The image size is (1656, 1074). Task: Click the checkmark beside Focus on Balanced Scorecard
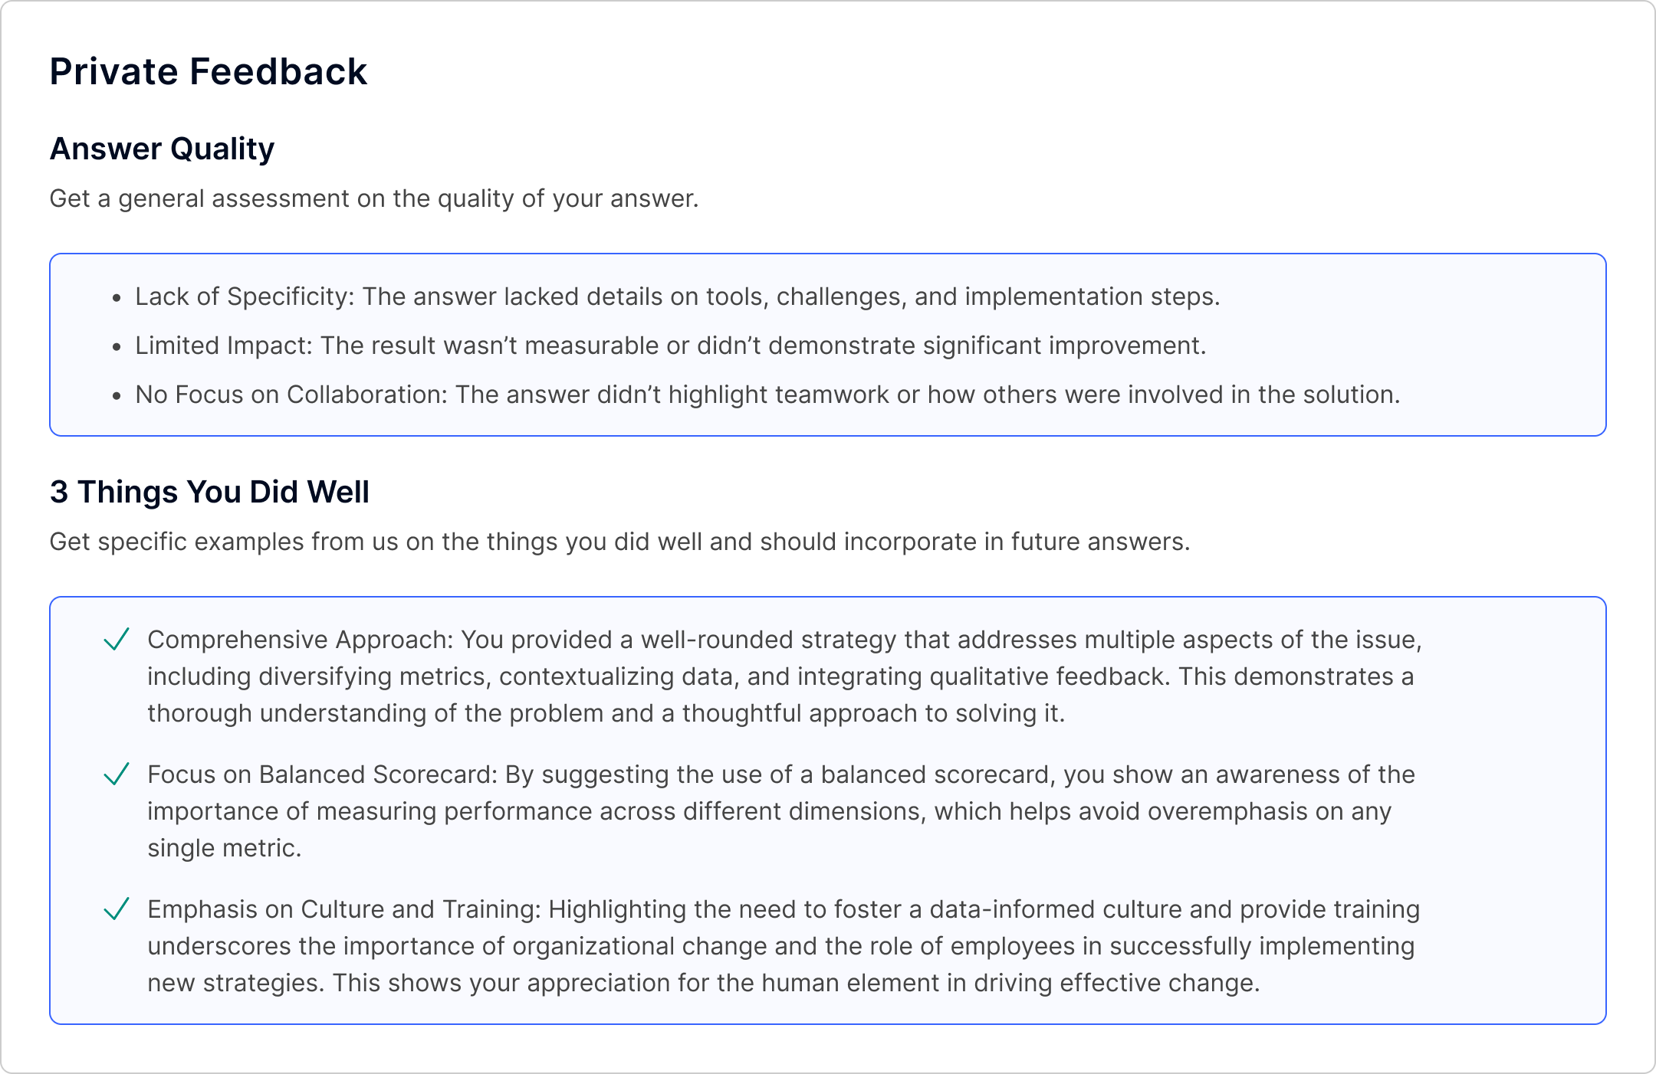[x=116, y=774]
